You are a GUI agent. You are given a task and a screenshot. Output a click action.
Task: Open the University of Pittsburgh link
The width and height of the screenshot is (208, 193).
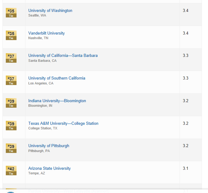[49, 146]
